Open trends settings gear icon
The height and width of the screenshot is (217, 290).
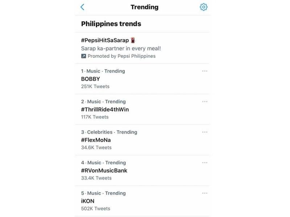tap(203, 7)
